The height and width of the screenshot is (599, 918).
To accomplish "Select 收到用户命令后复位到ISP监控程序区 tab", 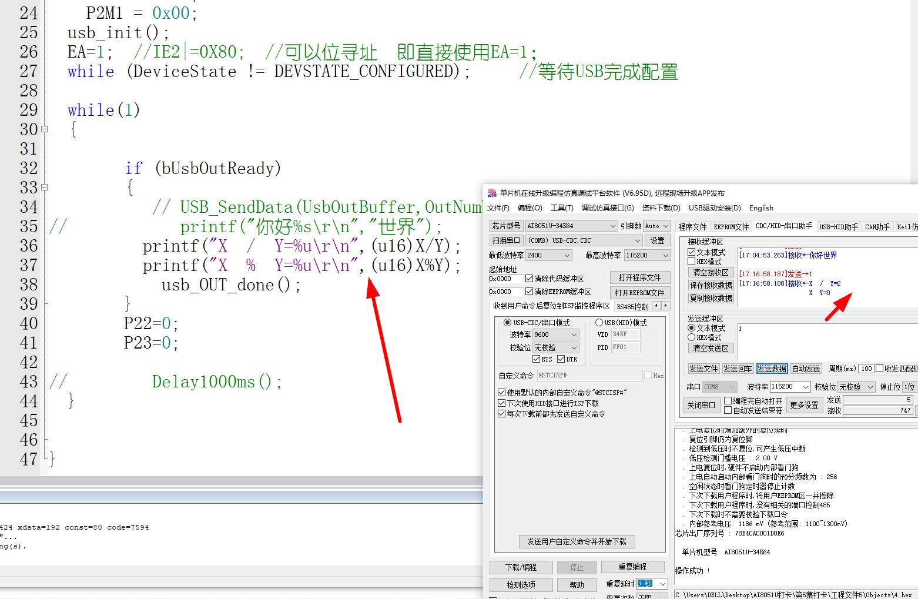I will tap(551, 306).
